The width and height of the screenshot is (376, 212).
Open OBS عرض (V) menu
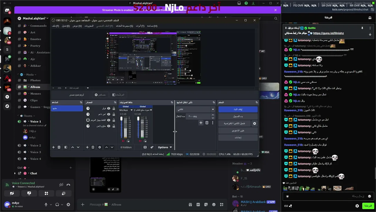pyautogui.click(x=77, y=26)
